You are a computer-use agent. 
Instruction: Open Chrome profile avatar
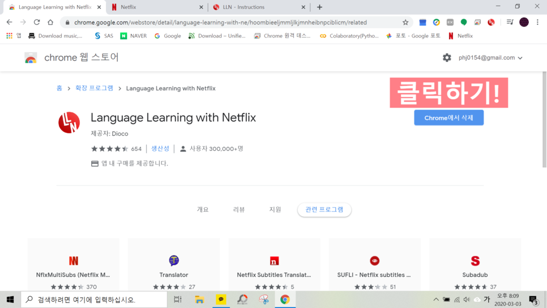524,22
